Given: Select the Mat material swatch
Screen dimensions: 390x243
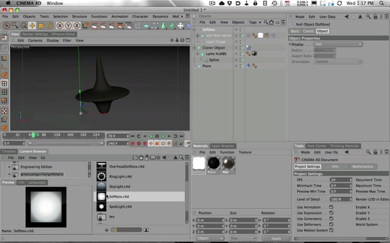Looking at the screenshot, I should (229, 165).
